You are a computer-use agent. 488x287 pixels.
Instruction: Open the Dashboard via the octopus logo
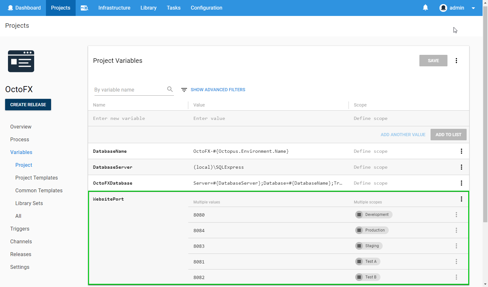click(11, 8)
